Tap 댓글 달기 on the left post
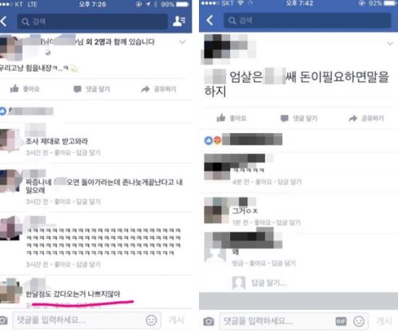398x331 pixels. tap(92, 89)
